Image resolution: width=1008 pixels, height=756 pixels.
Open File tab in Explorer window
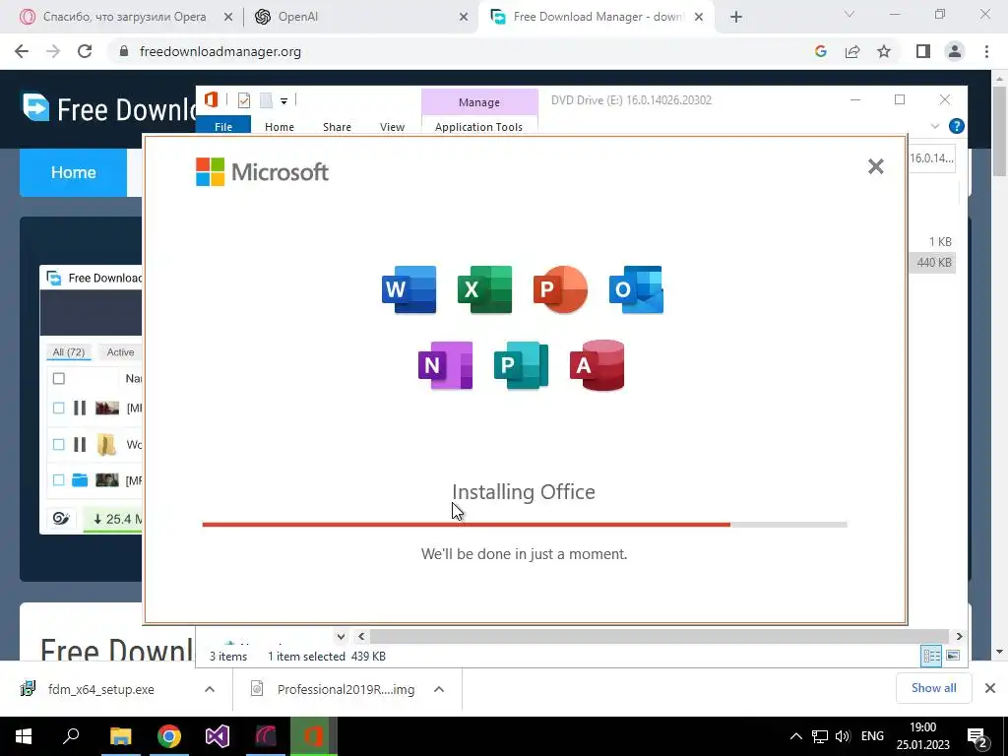223,126
